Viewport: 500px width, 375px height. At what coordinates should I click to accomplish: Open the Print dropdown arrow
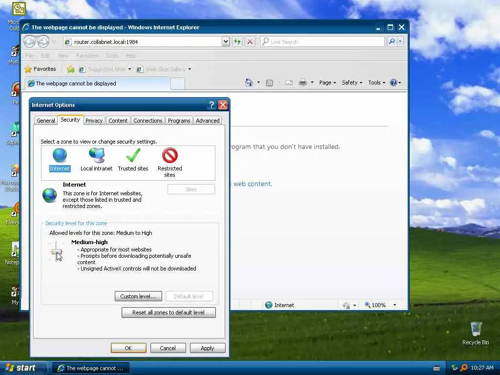312,83
